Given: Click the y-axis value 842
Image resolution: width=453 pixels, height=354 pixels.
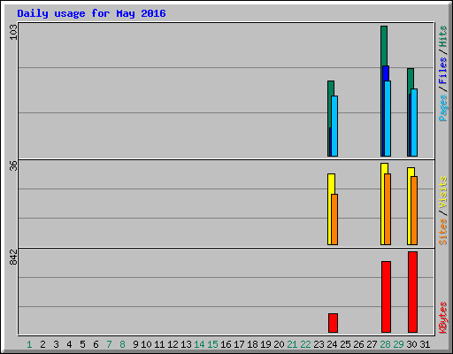Looking at the screenshot, I should tap(13, 257).
